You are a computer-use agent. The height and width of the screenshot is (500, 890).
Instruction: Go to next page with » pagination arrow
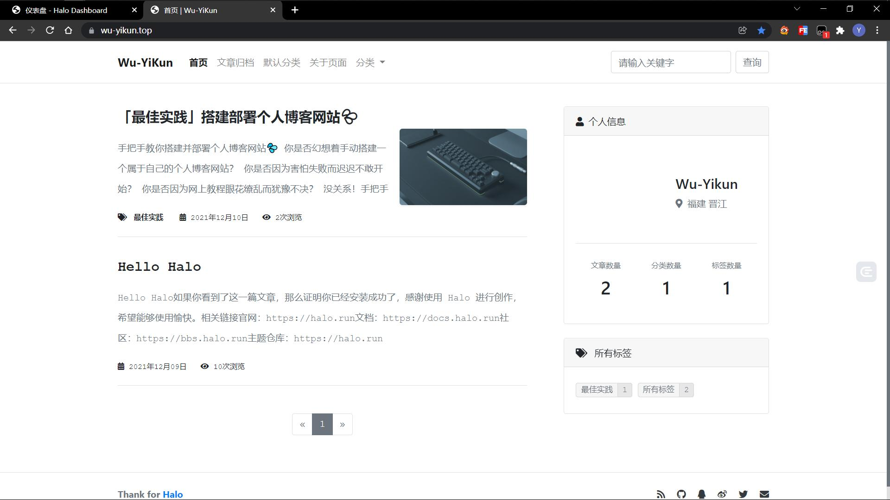[x=342, y=424]
